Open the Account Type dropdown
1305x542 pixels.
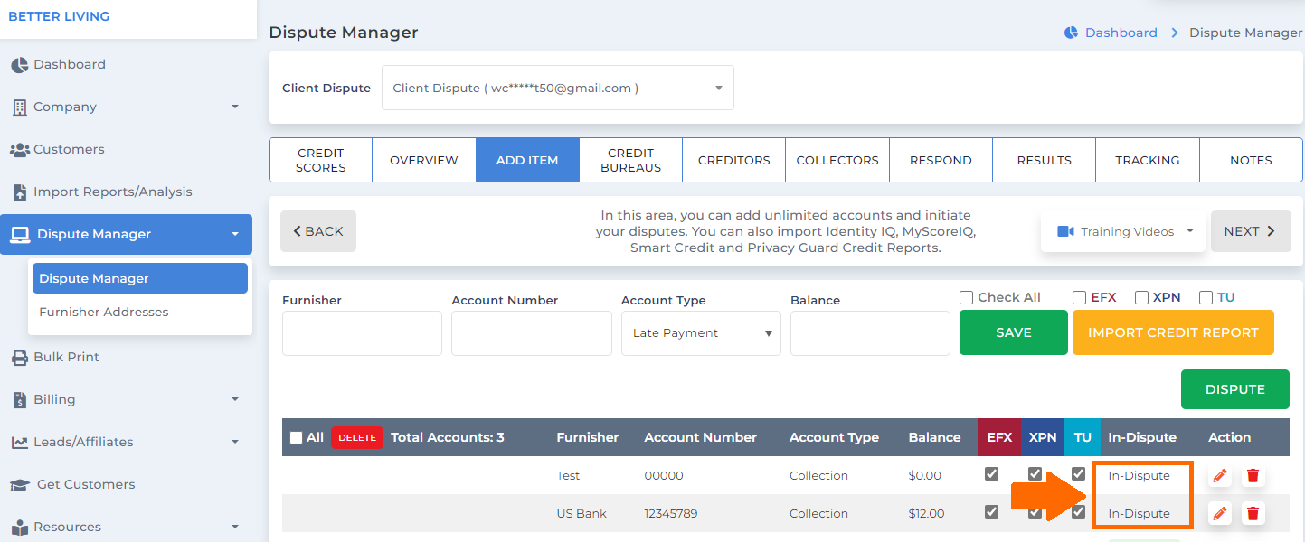[701, 333]
